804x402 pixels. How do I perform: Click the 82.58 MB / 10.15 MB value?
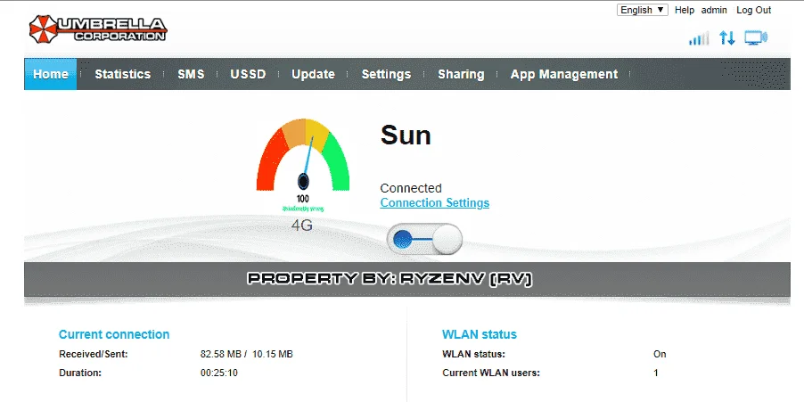[247, 354]
